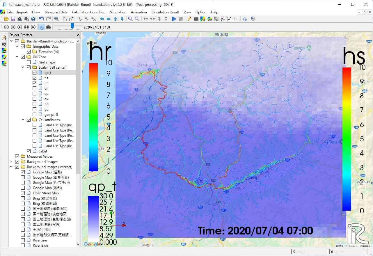Uncheck the hr scalar checkbox
373x256 pixels.
point(35,83)
